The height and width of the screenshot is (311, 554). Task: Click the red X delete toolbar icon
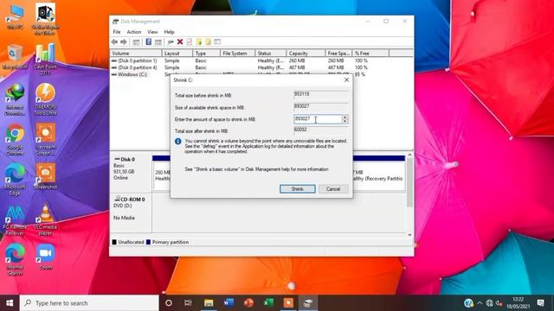pyautogui.click(x=180, y=42)
